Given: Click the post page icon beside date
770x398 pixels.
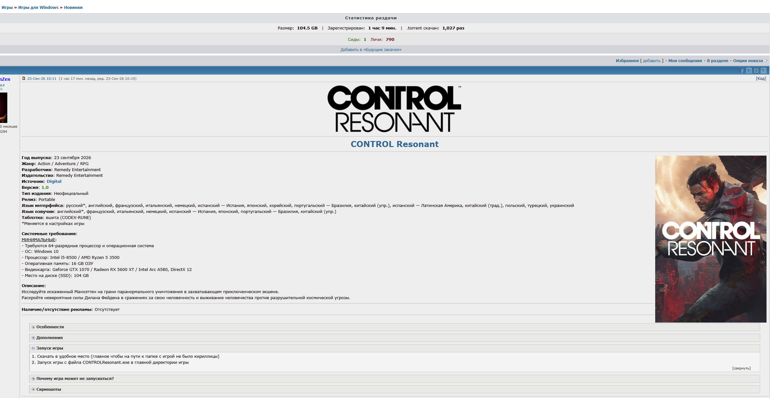Looking at the screenshot, I should pos(23,78).
